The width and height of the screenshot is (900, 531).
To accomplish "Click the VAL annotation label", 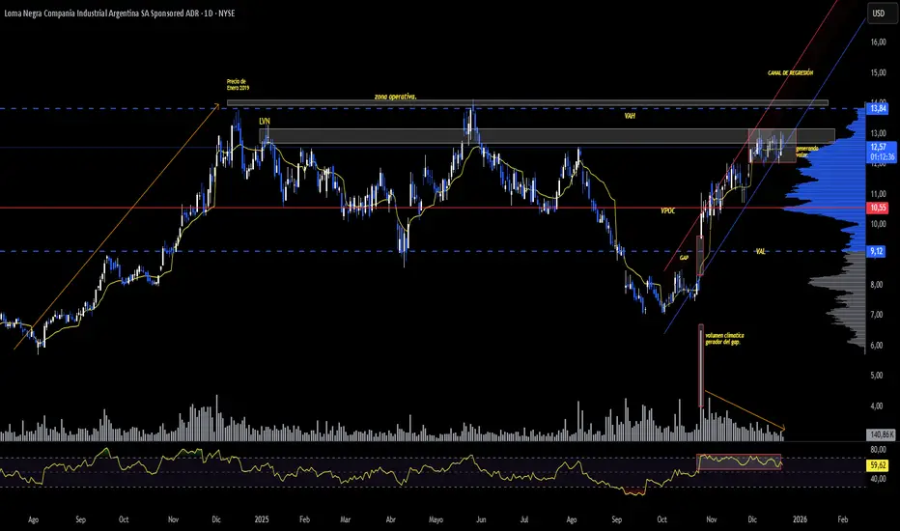I will [x=760, y=251].
